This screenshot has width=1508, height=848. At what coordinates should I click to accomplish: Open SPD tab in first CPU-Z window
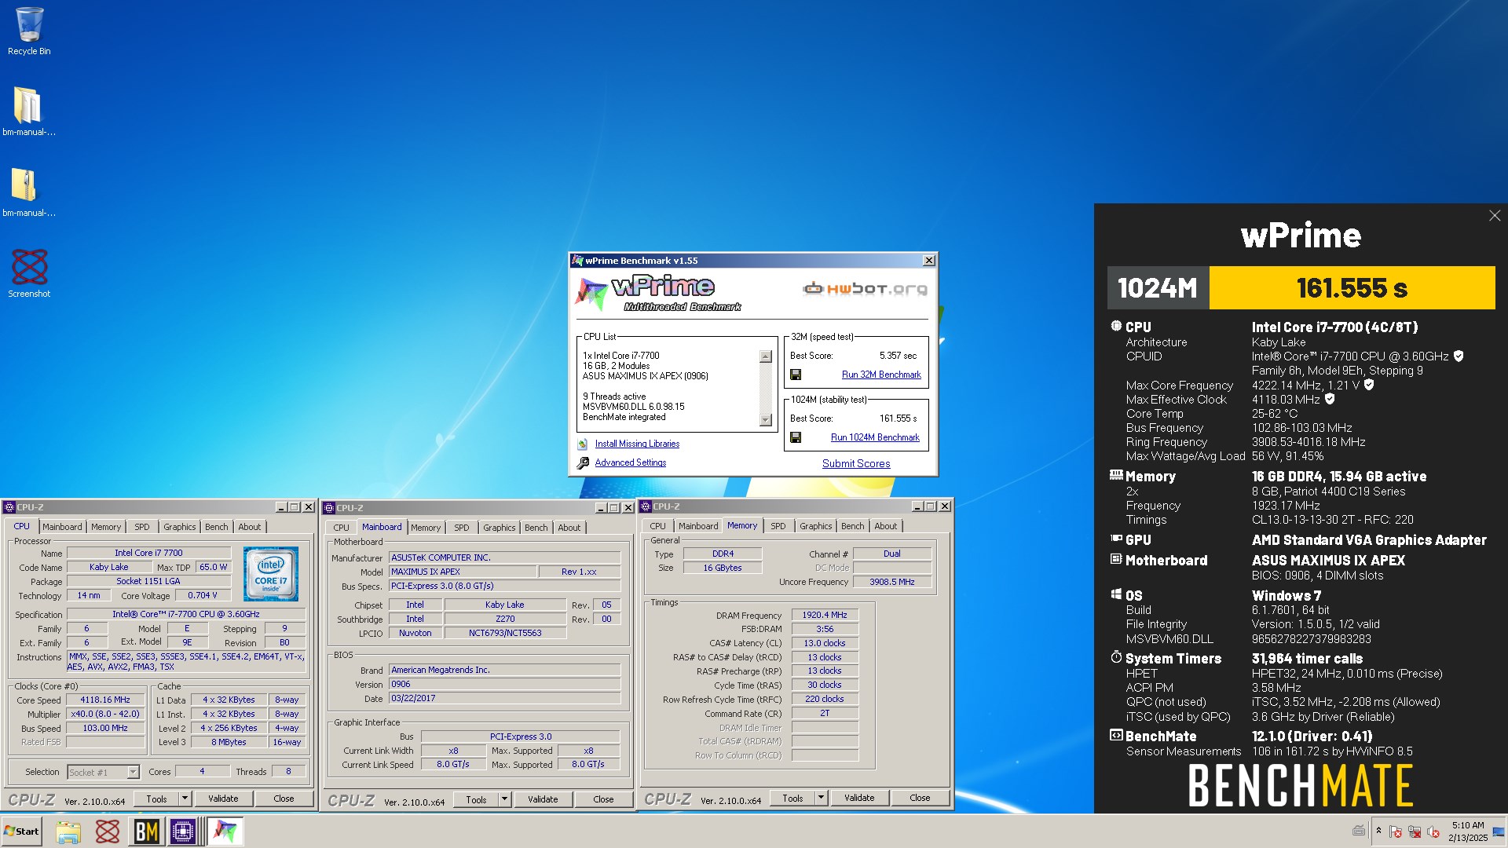[142, 527]
